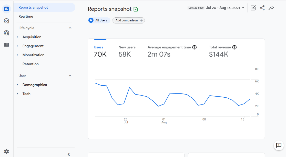The width and height of the screenshot is (286, 157).
Task: Open the feedback chat bubble
Action: coord(279,146)
